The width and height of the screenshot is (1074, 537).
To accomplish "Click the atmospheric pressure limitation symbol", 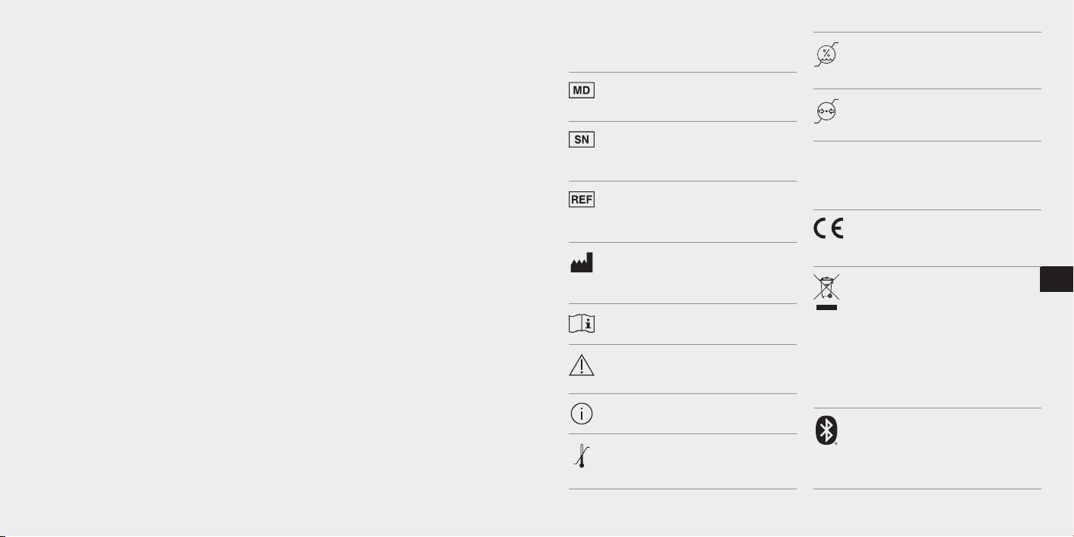I will 827,110.
